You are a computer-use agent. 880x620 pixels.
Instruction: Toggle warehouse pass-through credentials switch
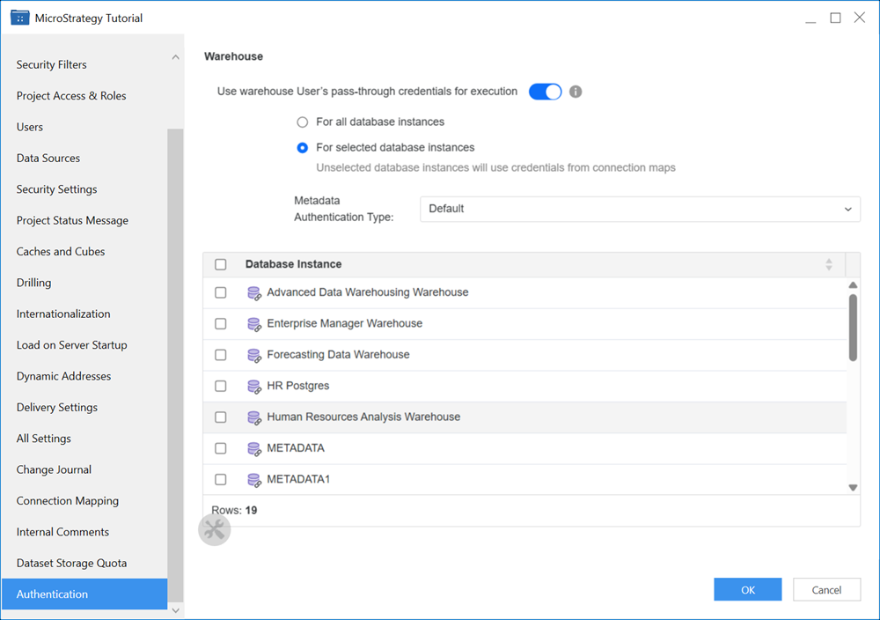[x=545, y=92]
